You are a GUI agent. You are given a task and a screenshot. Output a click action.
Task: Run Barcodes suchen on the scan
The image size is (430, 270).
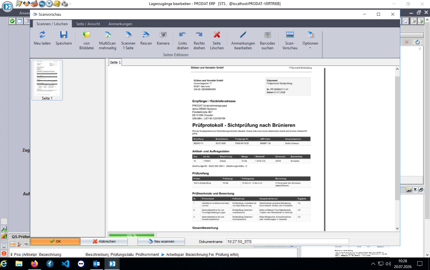(267, 40)
